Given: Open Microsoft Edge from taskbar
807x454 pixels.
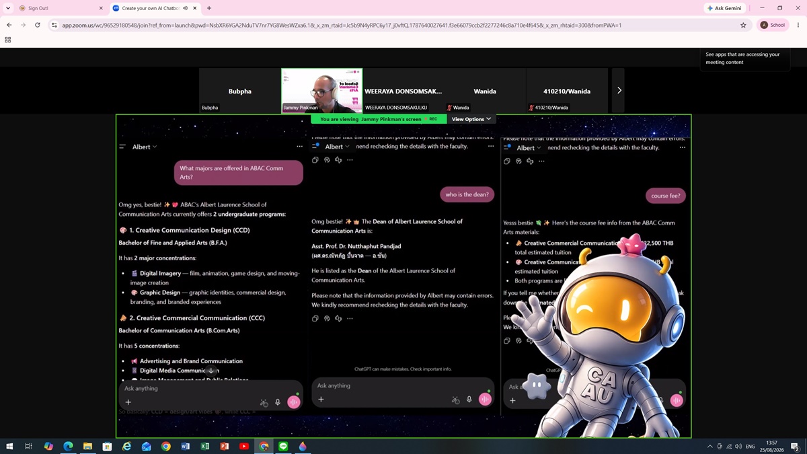Looking at the screenshot, I should (x=68, y=446).
